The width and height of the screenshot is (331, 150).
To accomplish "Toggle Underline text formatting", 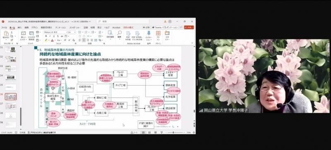I will (x=54, y=36).
